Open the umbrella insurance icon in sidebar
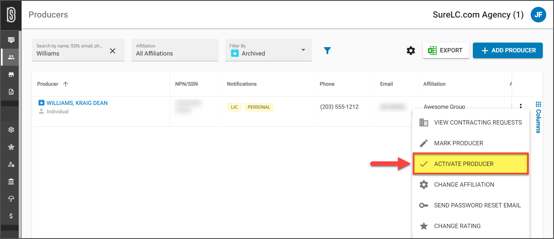 [x=11, y=199]
